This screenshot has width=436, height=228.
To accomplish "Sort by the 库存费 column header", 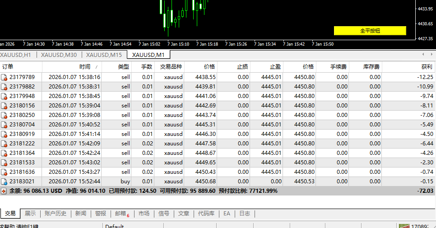I will tap(366, 67).
